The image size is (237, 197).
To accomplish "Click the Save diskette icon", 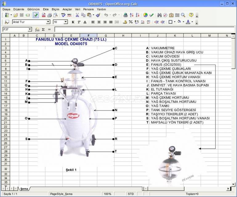I will tap(22, 15).
